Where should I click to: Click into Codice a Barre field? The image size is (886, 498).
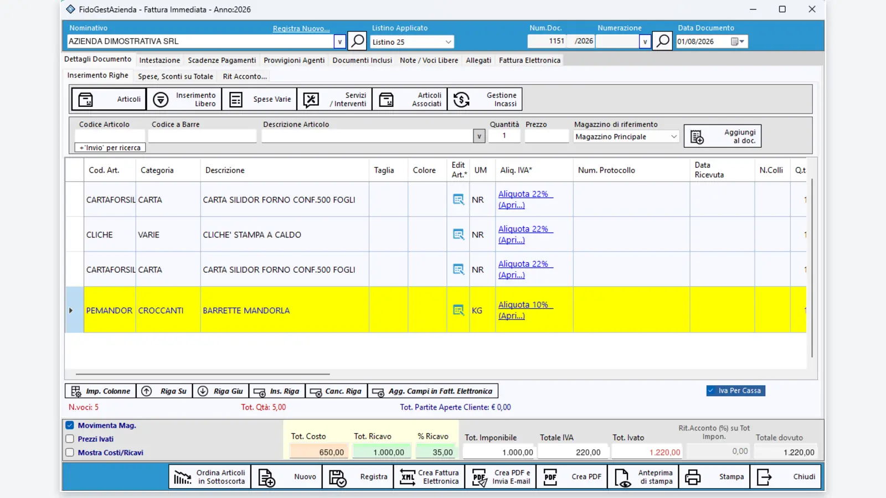point(203,136)
